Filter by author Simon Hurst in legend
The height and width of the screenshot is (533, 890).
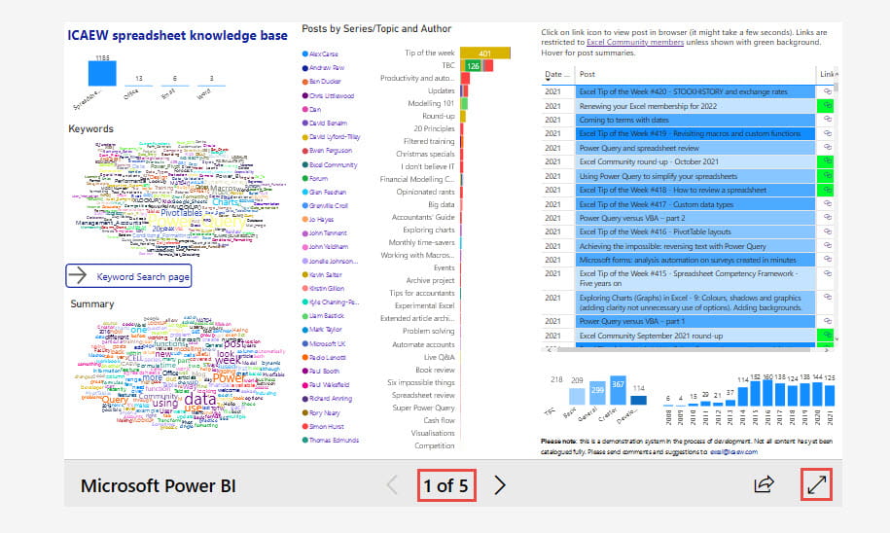(x=327, y=426)
